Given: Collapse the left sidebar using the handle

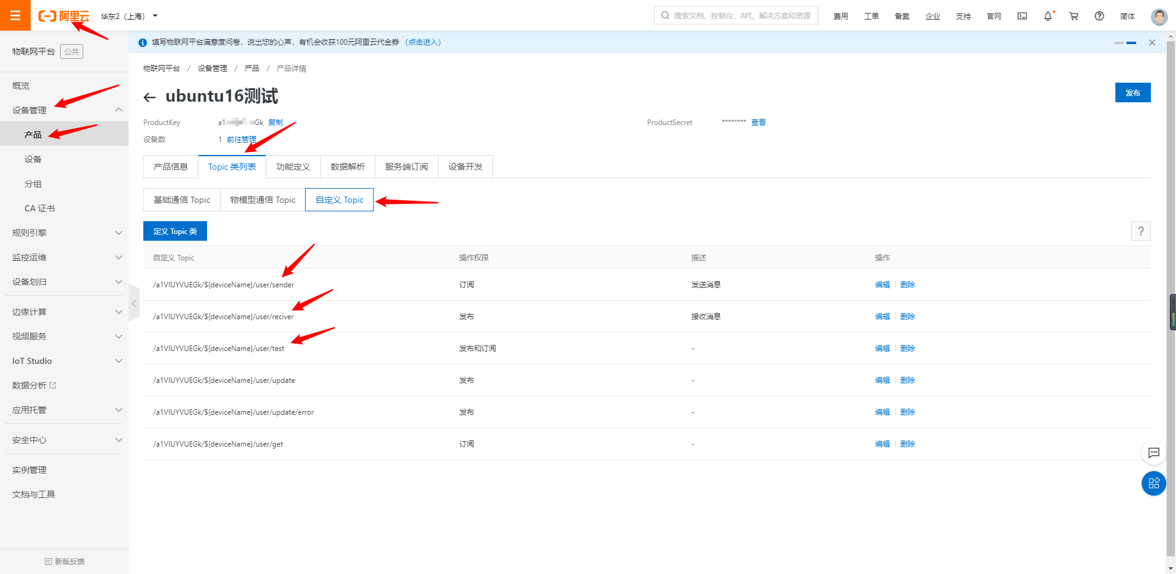Looking at the screenshot, I should (x=134, y=303).
